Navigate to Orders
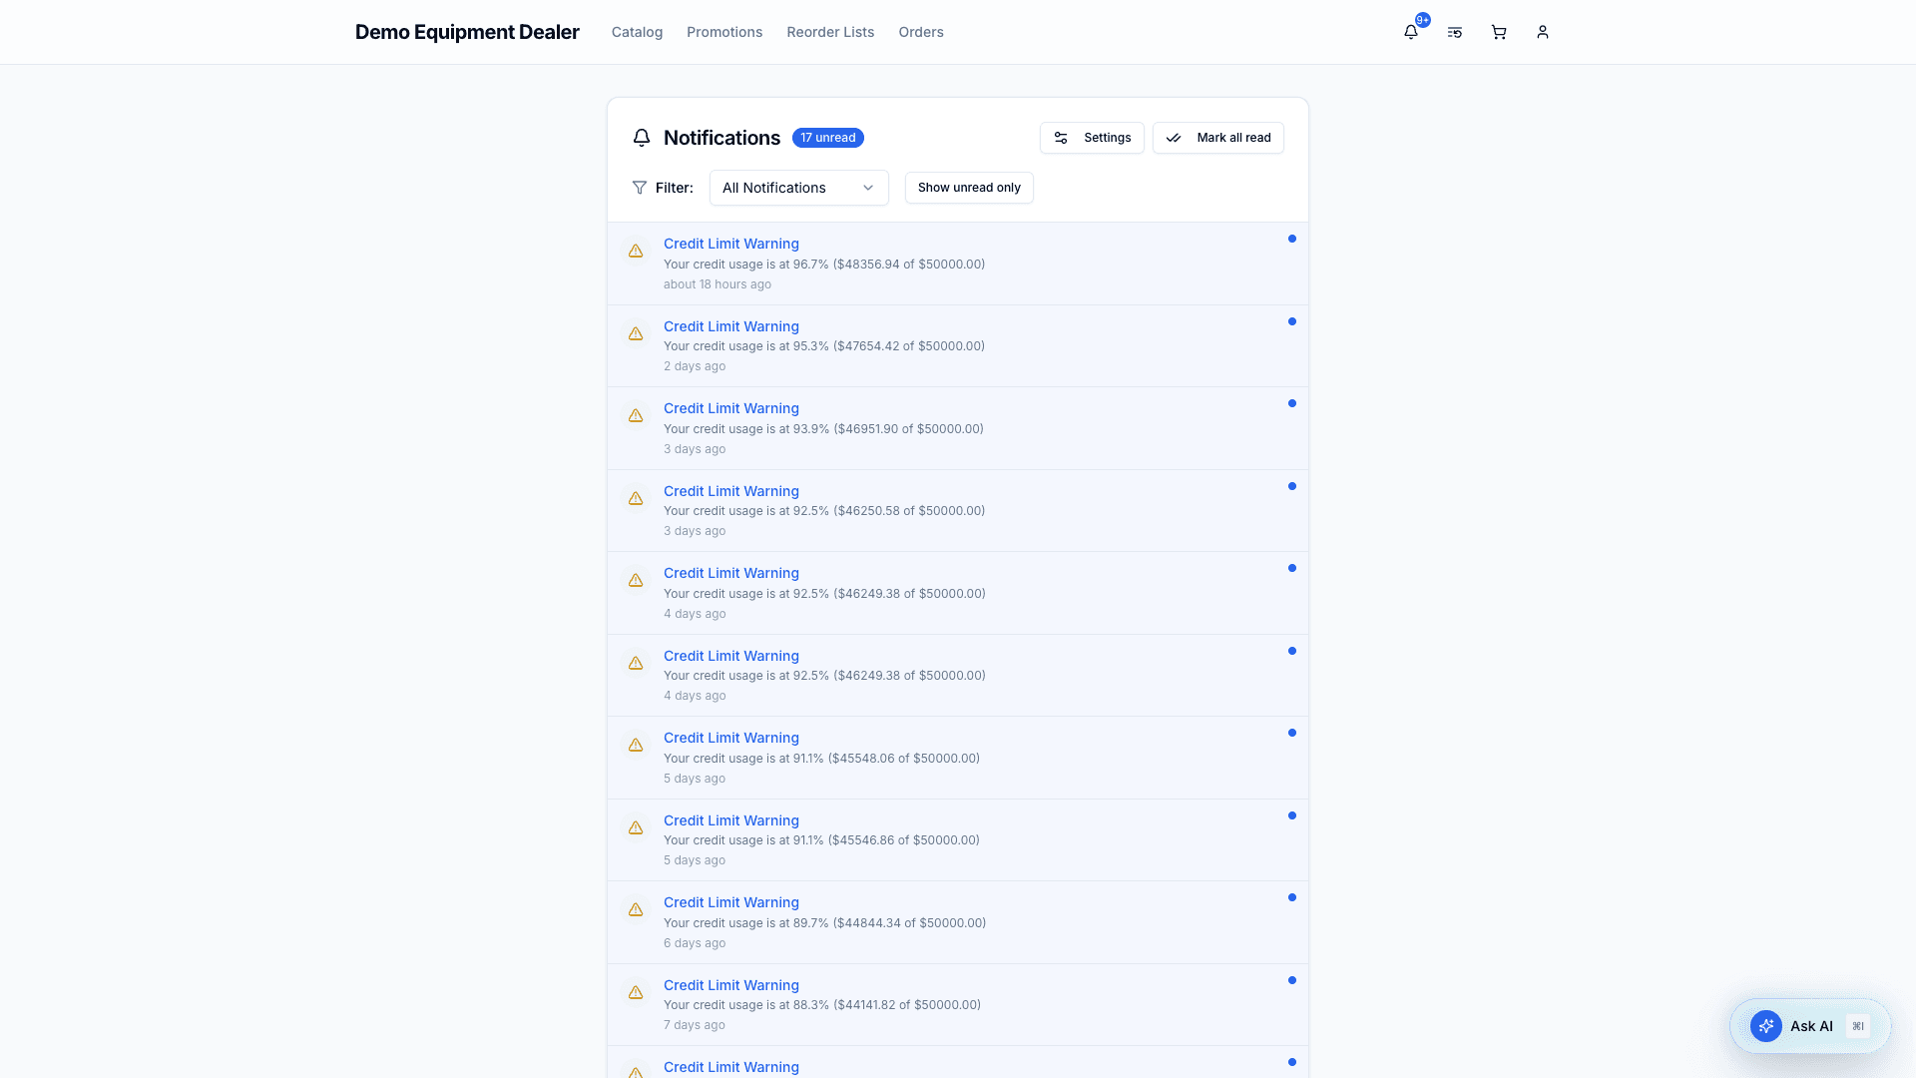This screenshot has height=1078, width=1916. [920, 32]
